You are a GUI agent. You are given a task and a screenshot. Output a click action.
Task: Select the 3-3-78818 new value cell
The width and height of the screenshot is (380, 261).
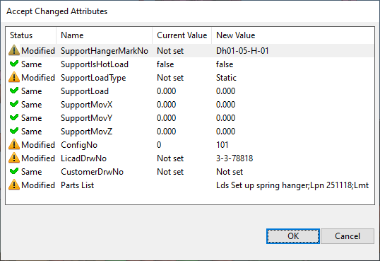[x=234, y=158]
